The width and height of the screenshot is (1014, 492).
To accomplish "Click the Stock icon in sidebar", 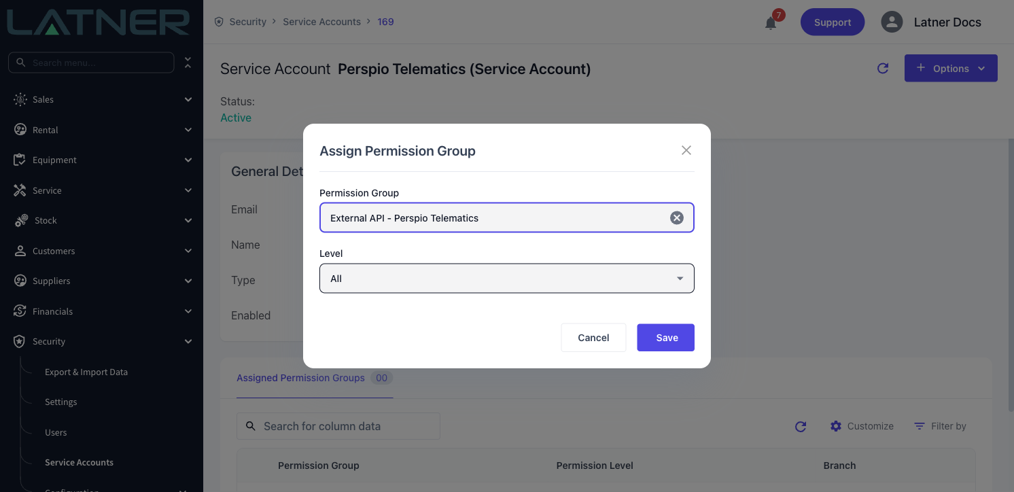I will 20,220.
